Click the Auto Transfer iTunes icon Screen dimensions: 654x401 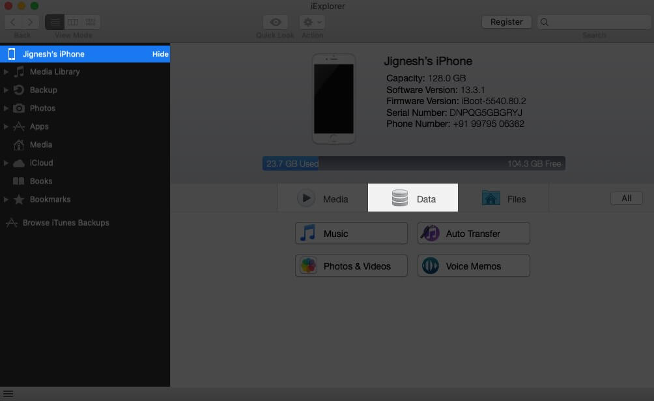click(430, 233)
